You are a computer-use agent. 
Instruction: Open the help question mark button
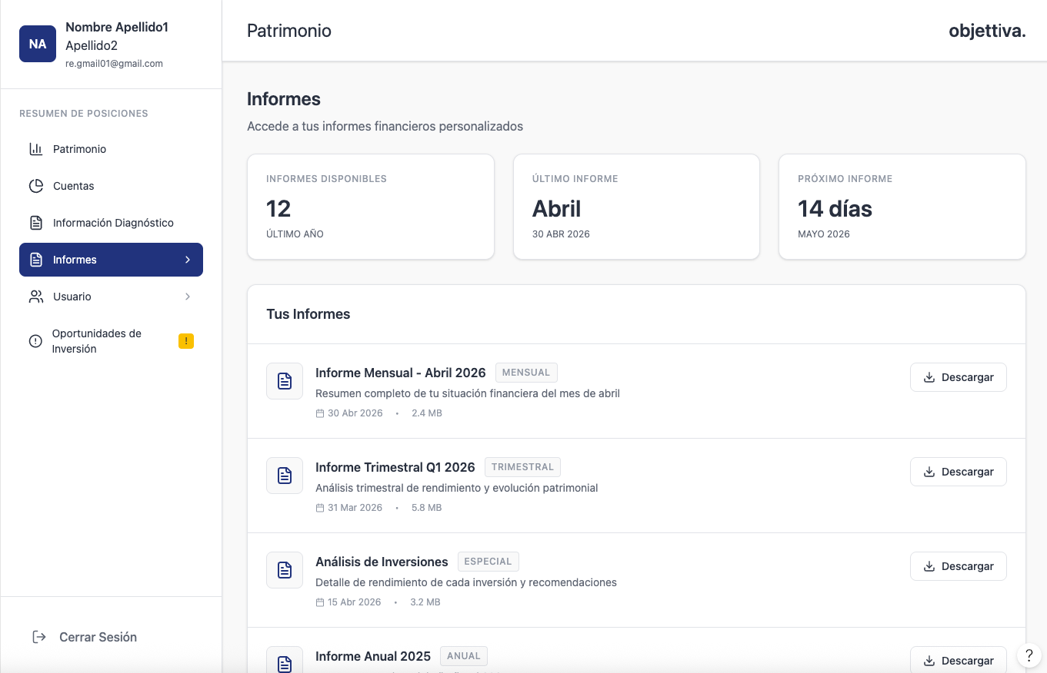1029,655
